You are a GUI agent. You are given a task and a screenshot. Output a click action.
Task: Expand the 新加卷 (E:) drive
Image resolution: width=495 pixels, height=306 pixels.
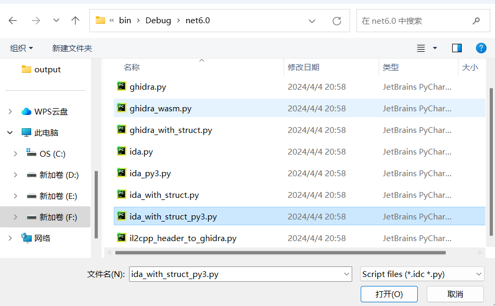click(15, 196)
